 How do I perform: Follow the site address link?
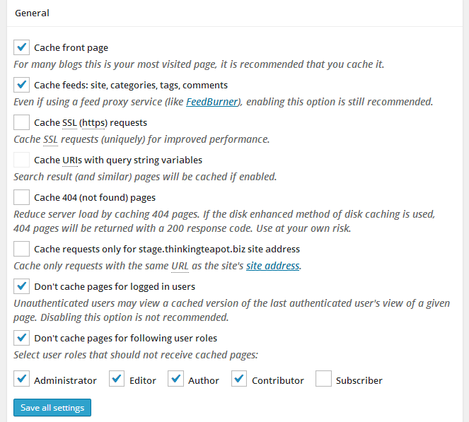pyautogui.click(x=272, y=266)
